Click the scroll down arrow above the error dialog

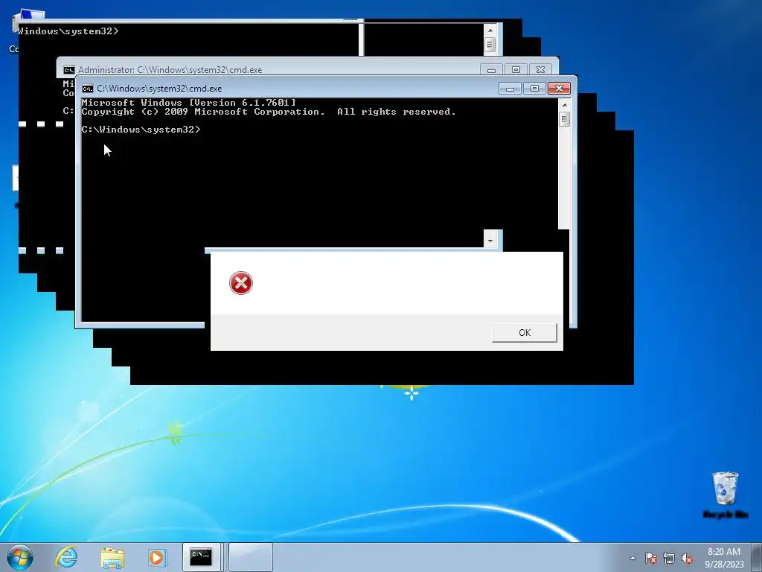tap(490, 241)
